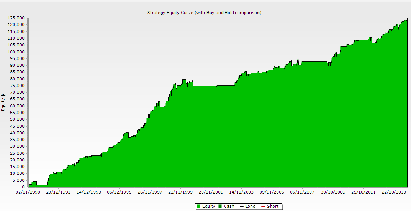Click the 30/10/2009 date label
Screen dimensions: 411x211
coord(333,192)
